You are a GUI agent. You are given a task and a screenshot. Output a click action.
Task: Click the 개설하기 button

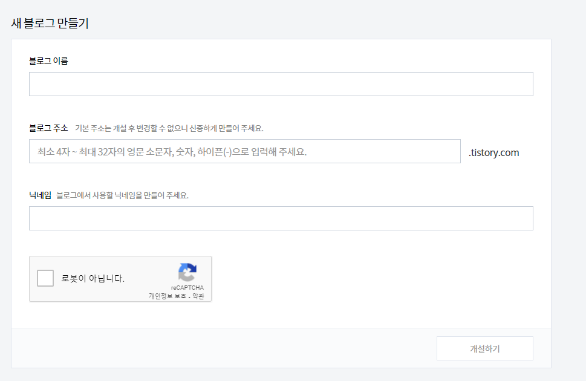[x=485, y=348]
